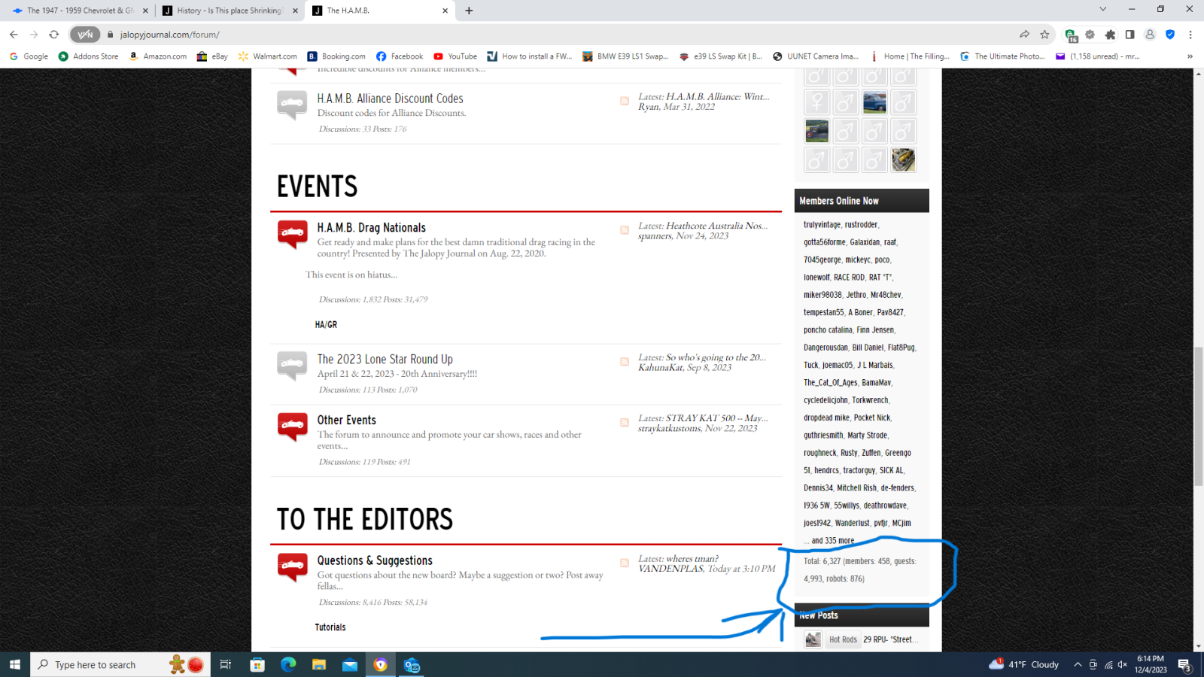
Task: Share this page via the share icon
Action: [x=1024, y=35]
